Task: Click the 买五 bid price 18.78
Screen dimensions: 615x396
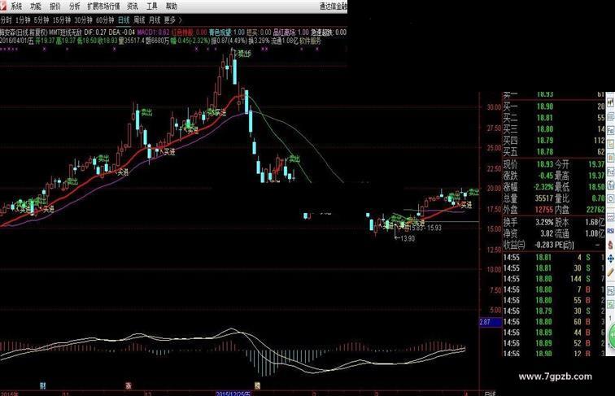Action: pyautogui.click(x=545, y=152)
